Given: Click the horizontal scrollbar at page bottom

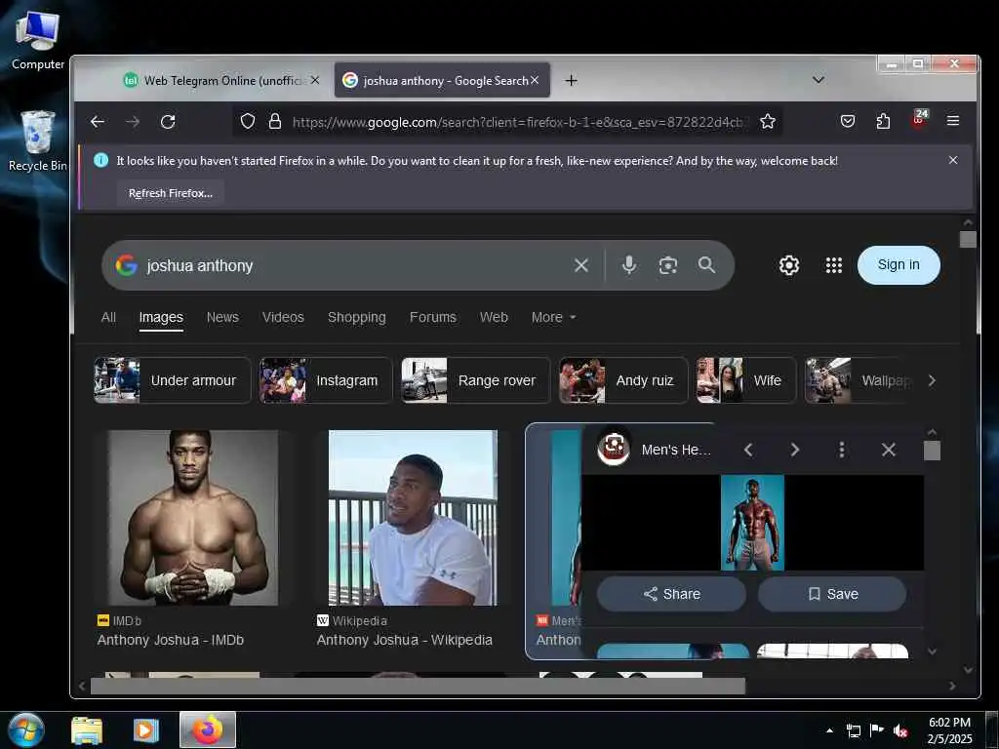Looking at the screenshot, I should tap(418, 686).
